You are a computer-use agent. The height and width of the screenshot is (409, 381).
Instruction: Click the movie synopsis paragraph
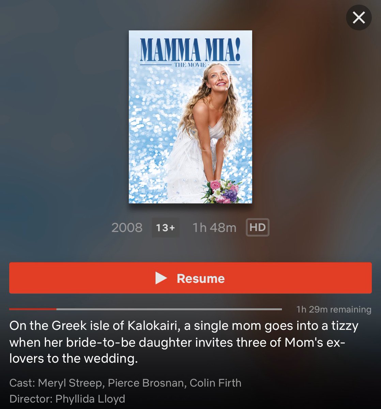(184, 342)
